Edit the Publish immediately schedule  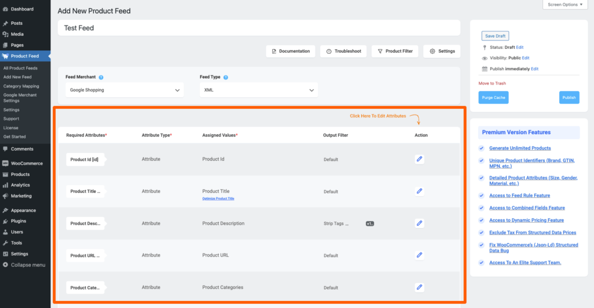point(534,69)
